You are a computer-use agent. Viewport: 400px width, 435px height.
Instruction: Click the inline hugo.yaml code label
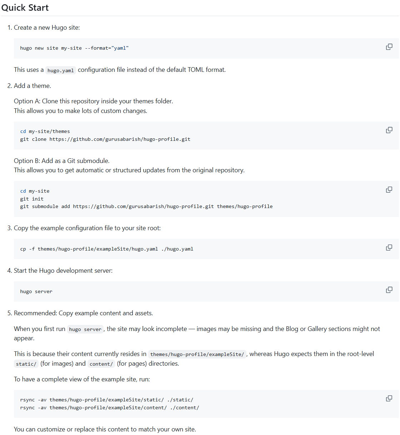point(60,70)
